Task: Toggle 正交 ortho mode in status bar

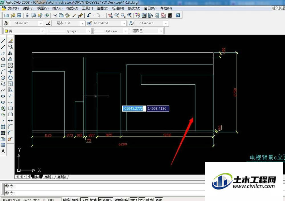Action: [x=85, y=200]
